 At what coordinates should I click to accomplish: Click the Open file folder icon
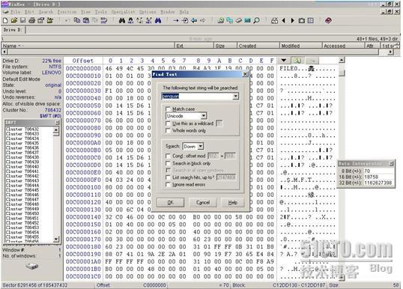point(14,20)
